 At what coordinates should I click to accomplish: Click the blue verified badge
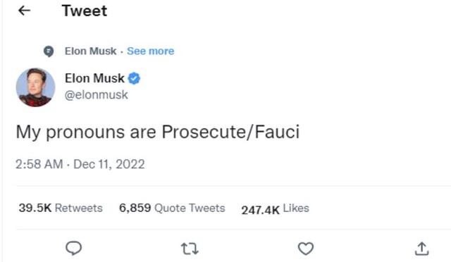pos(134,78)
